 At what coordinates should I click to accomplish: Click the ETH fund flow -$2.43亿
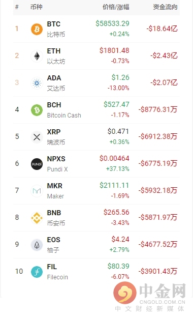click(x=164, y=55)
